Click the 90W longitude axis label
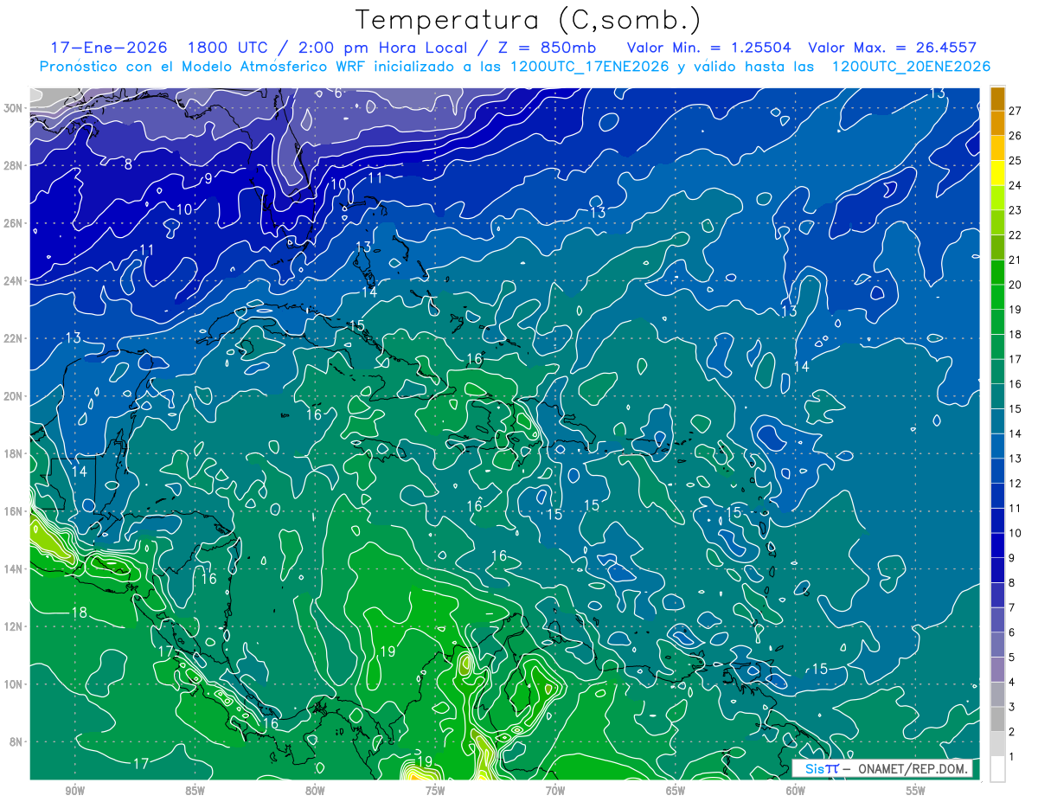1038x802 pixels. pyautogui.click(x=75, y=791)
